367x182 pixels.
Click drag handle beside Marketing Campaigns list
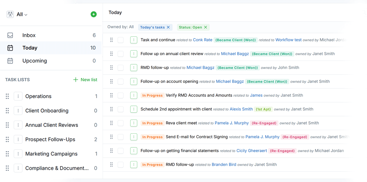click(x=7, y=154)
